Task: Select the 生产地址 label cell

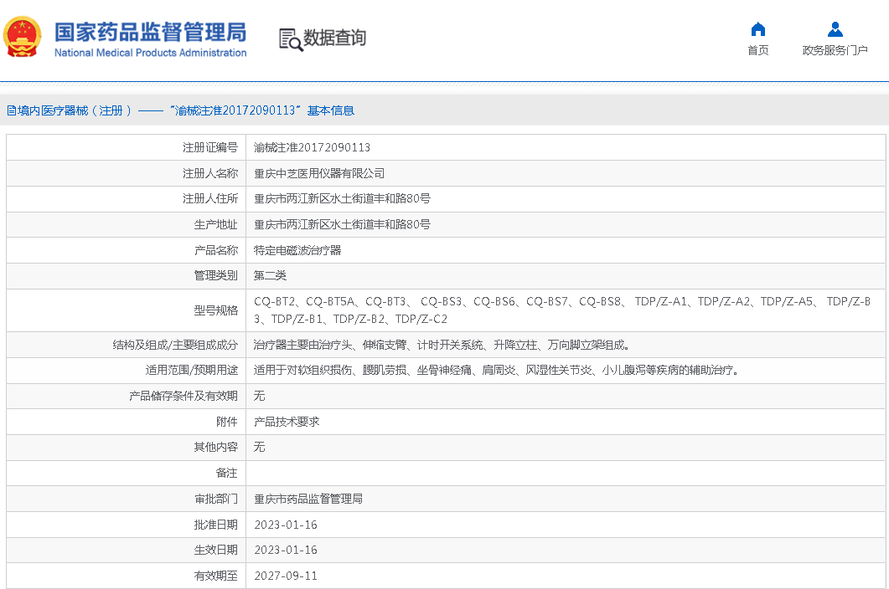Action: click(126, 225)
